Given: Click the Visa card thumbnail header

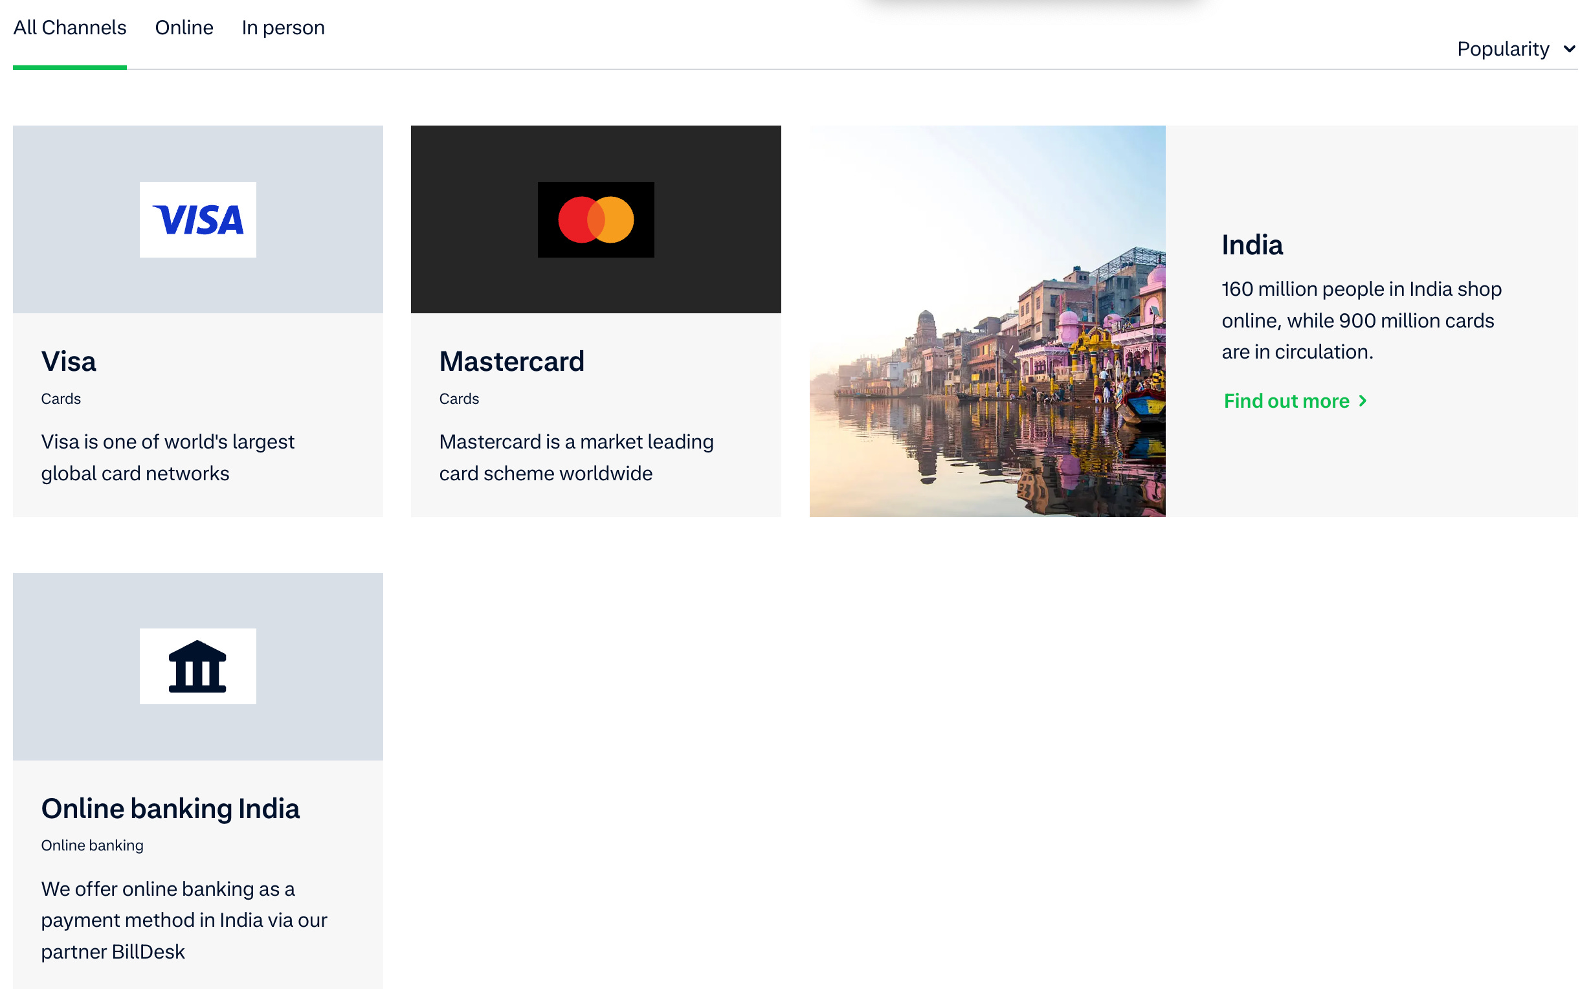Looking at the screenshot, I should [x=197, y=220].
